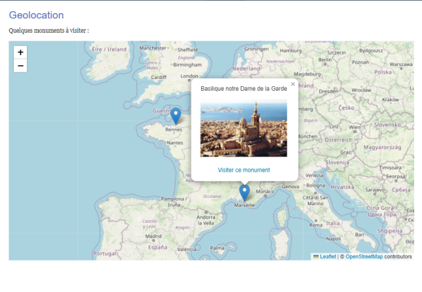Click the popup title 'Basilique notre Dame de la Garde'
Viewport: 422px width, 292px height.
244,89
